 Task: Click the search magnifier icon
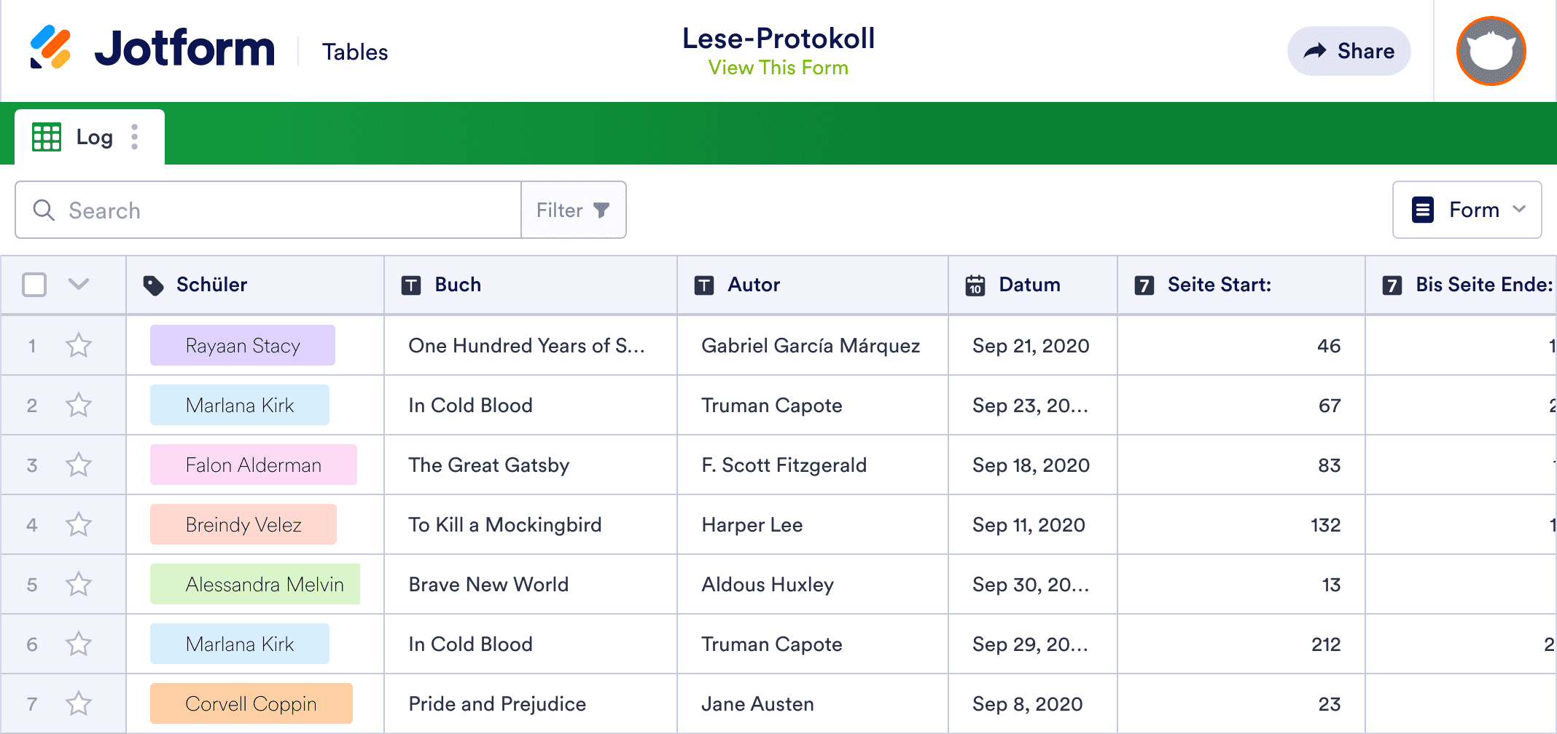point(44,210)
